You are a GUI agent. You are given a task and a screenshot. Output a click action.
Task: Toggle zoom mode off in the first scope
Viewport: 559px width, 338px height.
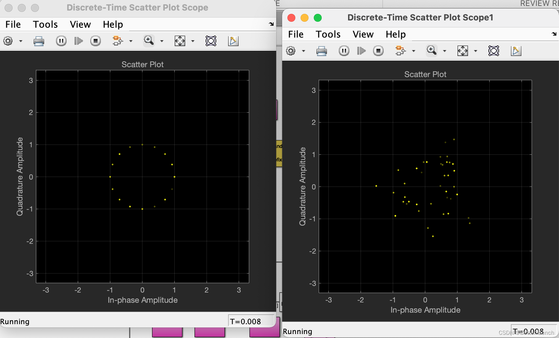pyautogui.click(x=149, y=41)
